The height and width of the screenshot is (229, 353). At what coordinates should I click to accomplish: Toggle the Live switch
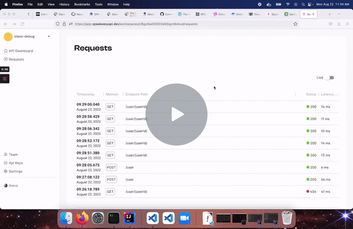[x=330, y=78]
